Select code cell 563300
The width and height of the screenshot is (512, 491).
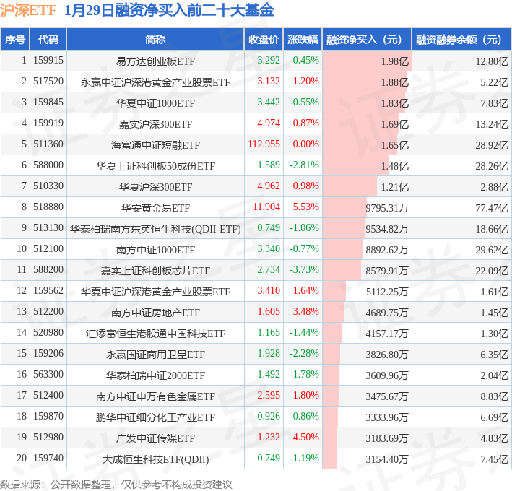tap(48, 374)
